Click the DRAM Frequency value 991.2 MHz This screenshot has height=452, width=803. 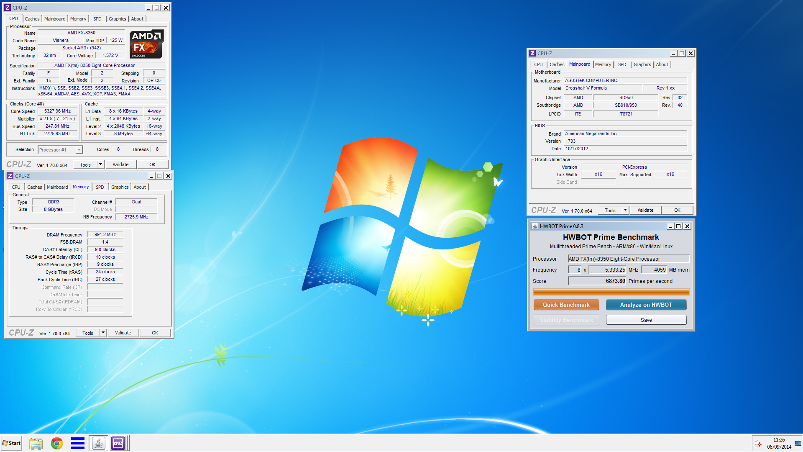pyautogui.click(x=105, y=234)
